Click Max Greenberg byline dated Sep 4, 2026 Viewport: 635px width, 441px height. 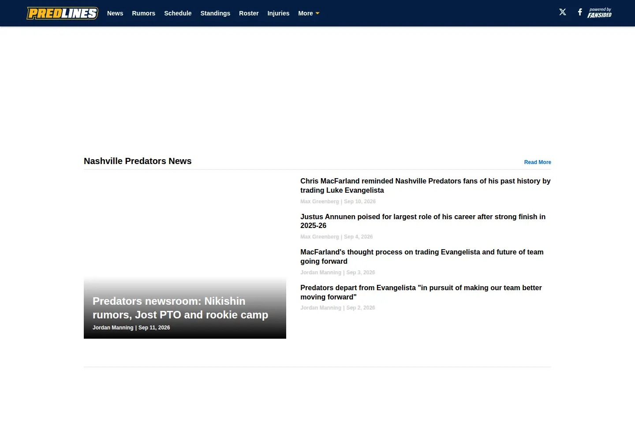(x=336, y=237)
